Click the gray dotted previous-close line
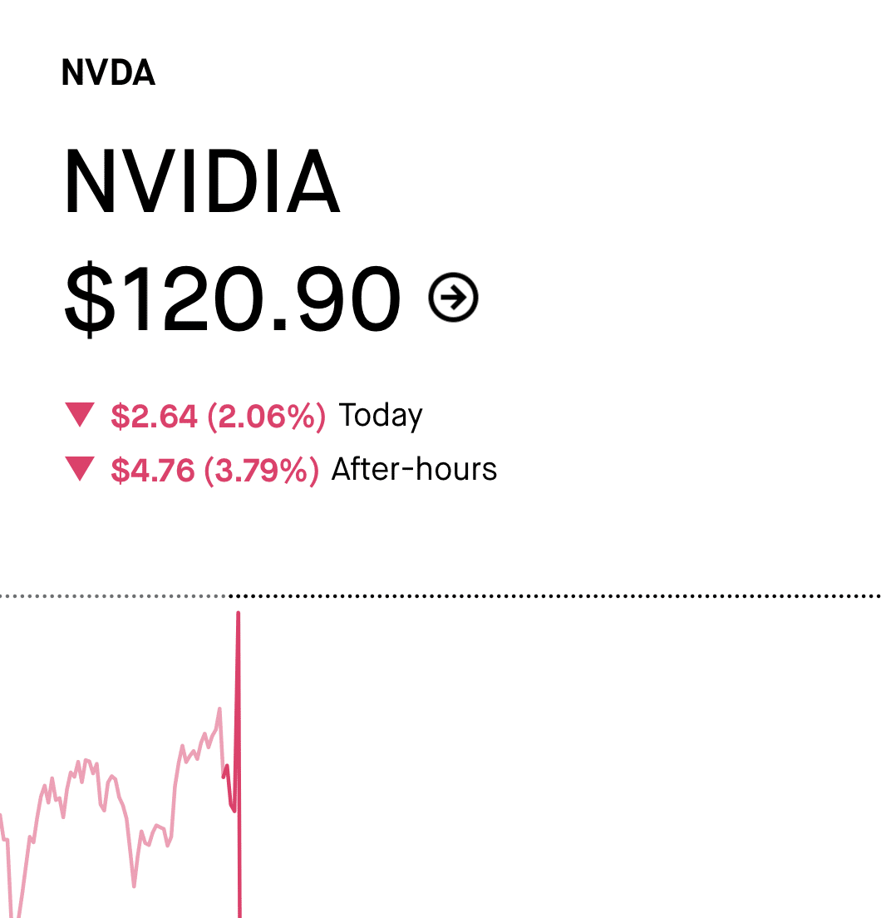 [x=112, y=596]
